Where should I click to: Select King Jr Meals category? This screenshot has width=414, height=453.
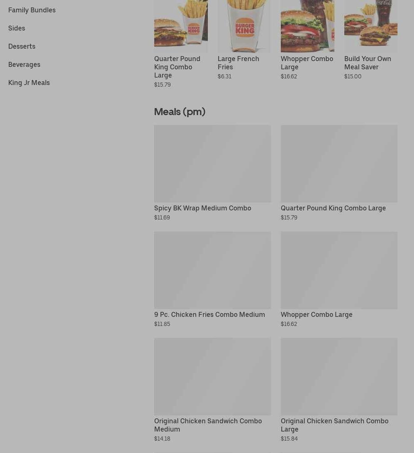29,83
